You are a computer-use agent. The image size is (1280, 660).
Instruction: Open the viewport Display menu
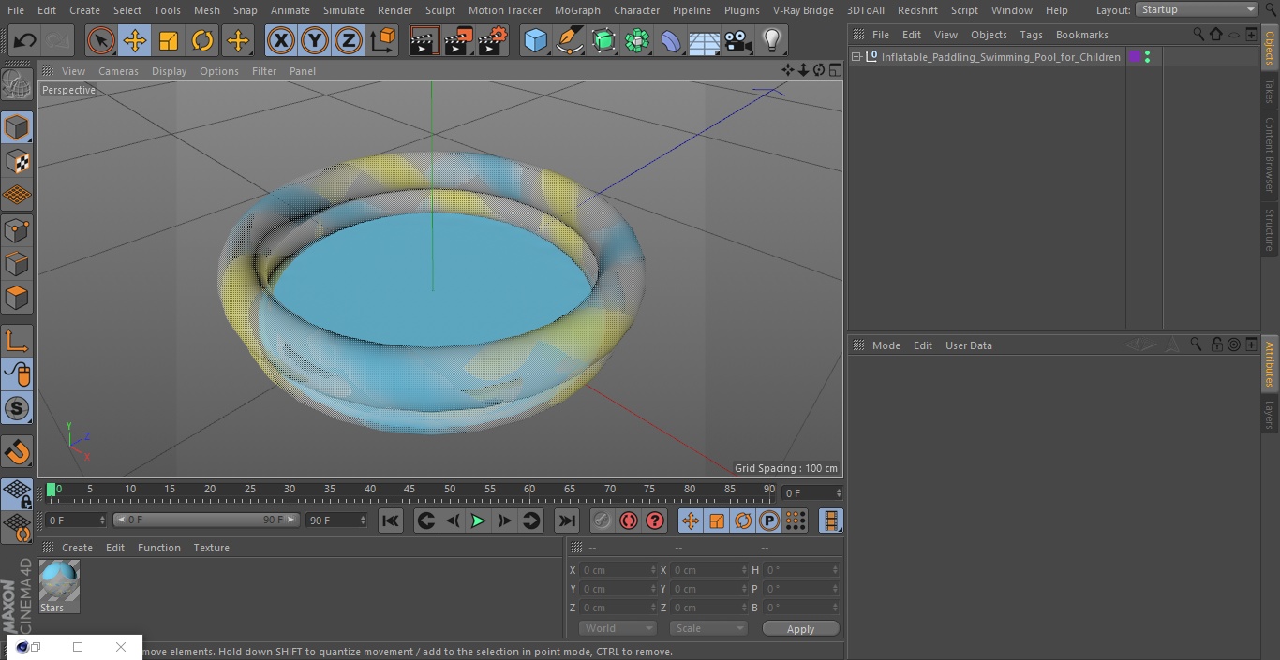[169, 71]
